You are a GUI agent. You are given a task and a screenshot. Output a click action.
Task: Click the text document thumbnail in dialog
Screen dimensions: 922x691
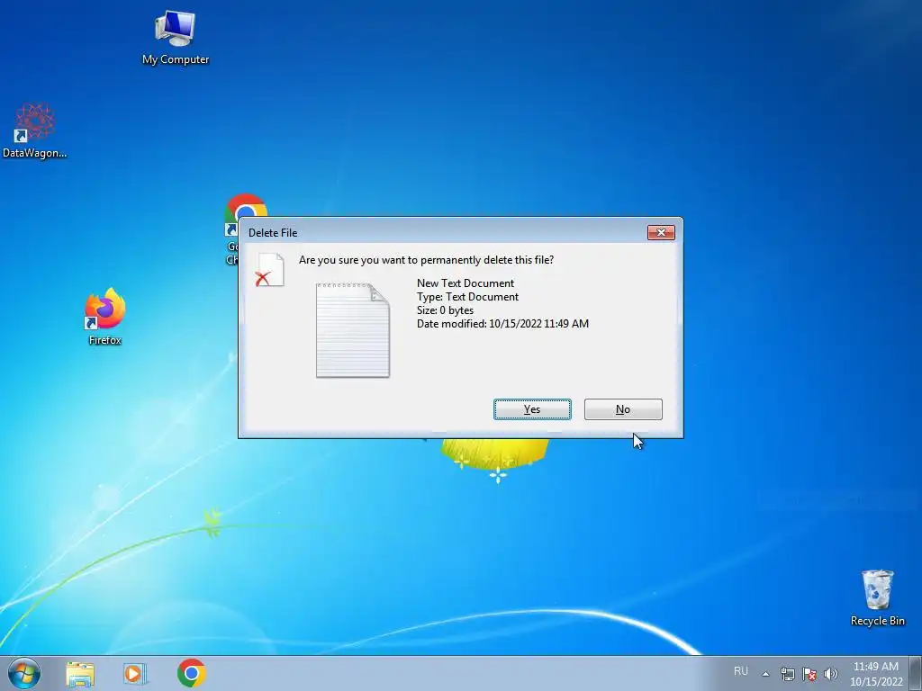click(x=353, y=330)
